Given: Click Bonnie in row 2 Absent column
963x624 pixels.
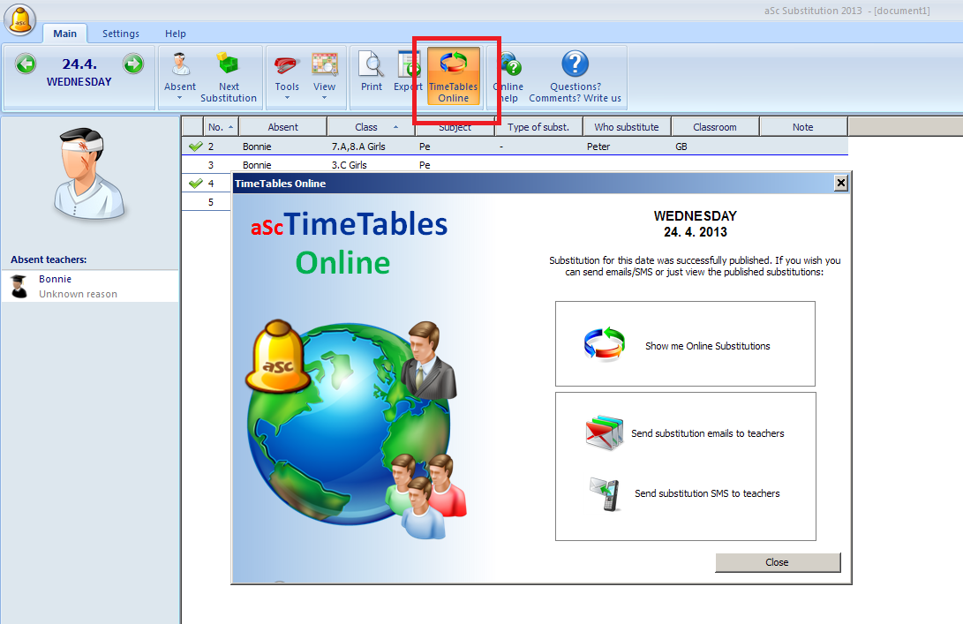Looking at the screenshot, I should point(257,147).
